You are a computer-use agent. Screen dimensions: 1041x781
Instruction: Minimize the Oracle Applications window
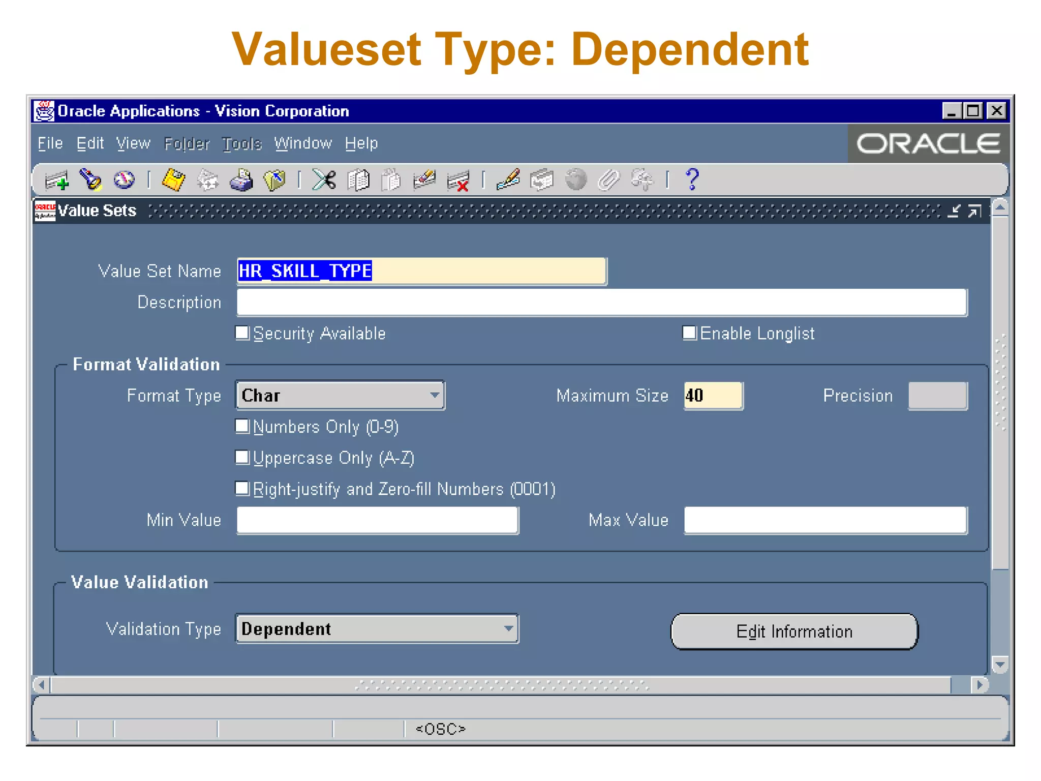(952, 111)
